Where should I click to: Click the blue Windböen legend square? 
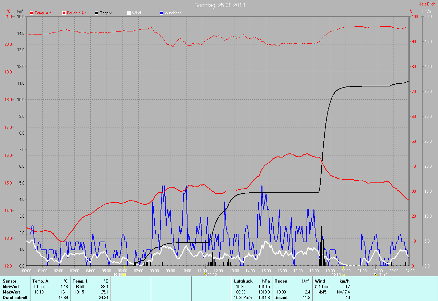[162, 13]
